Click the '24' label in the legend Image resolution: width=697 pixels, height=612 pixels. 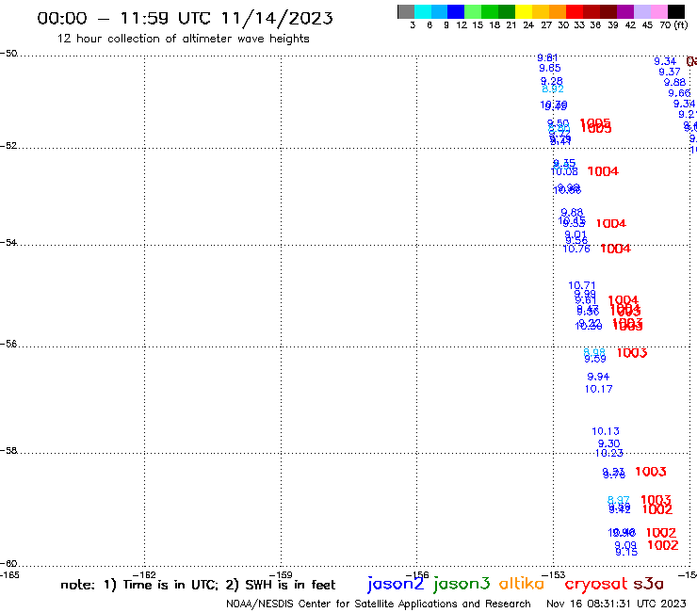tap(528, 24)
